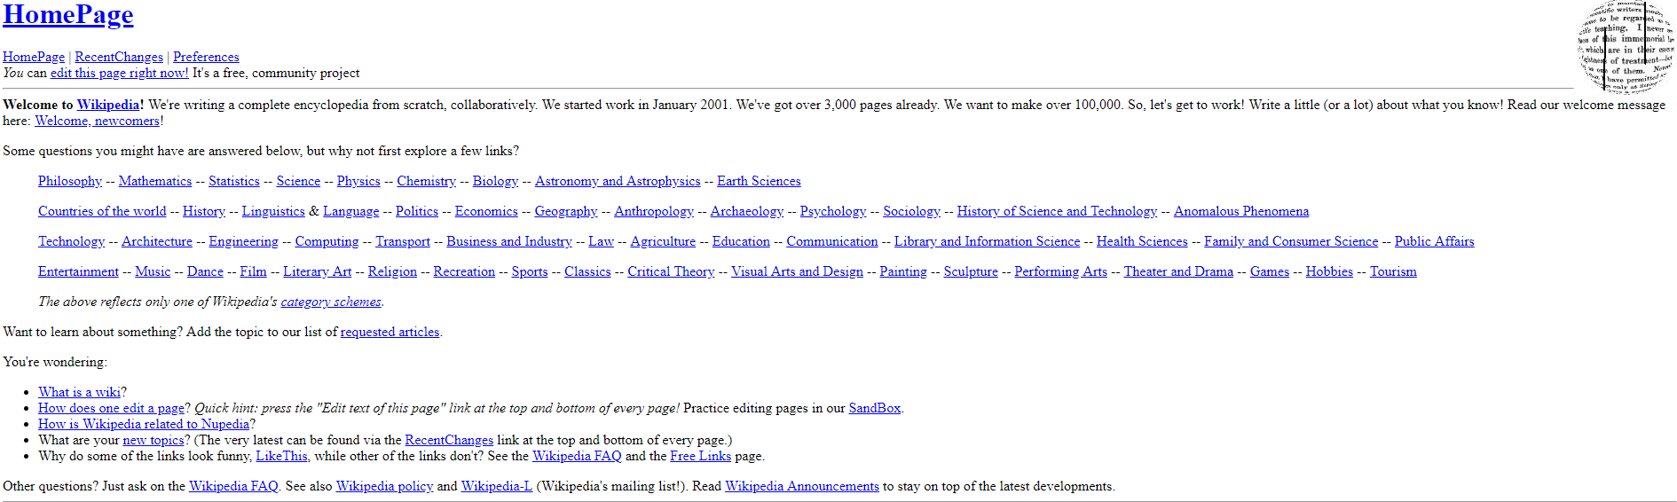Visit the Science topic link
Screen dimensions: 1677x502
point(298,181)
